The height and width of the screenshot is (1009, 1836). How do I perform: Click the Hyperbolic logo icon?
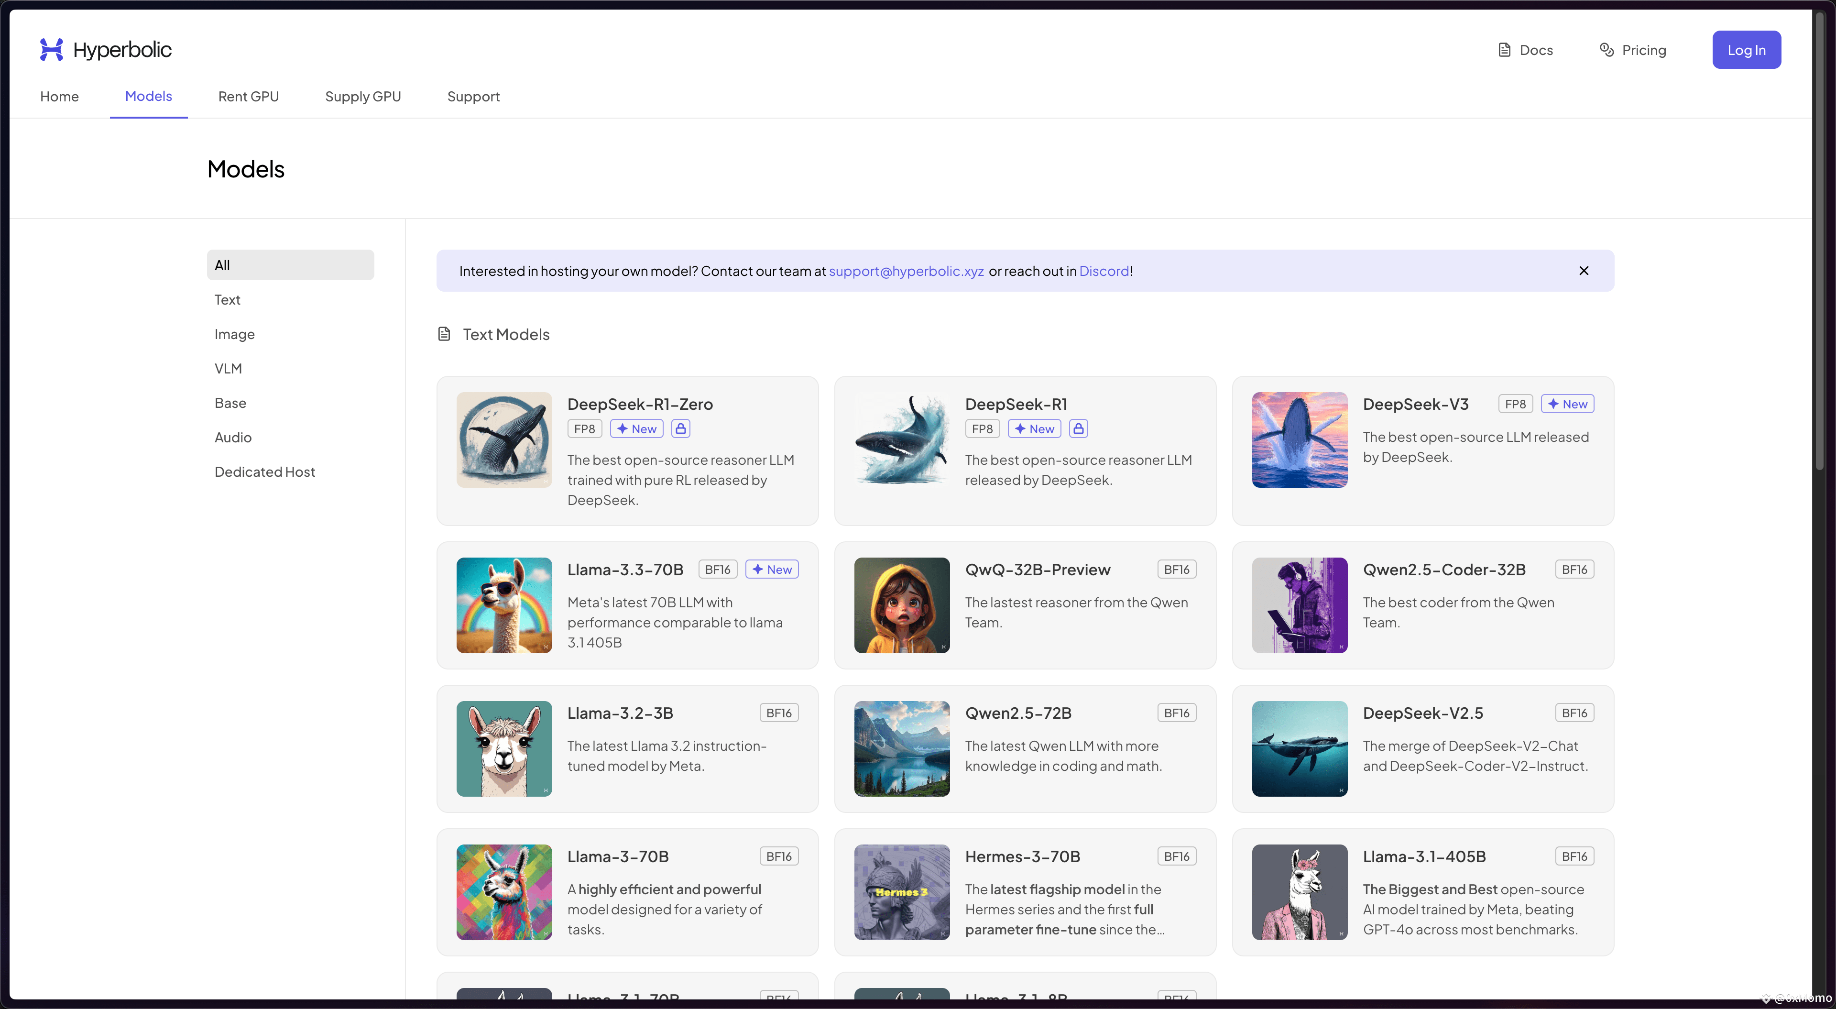click(51, 49)
